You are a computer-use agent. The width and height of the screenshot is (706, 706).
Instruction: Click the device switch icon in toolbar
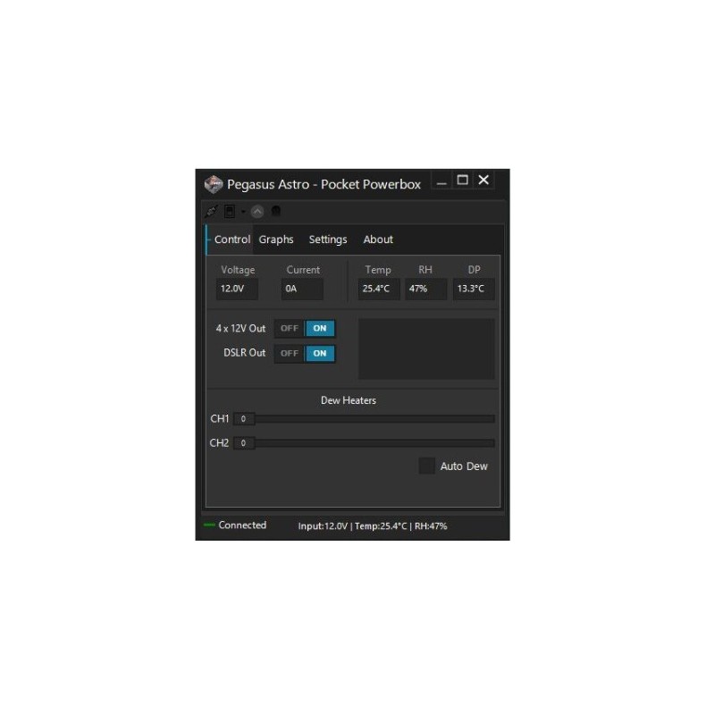tap(230, 212)
